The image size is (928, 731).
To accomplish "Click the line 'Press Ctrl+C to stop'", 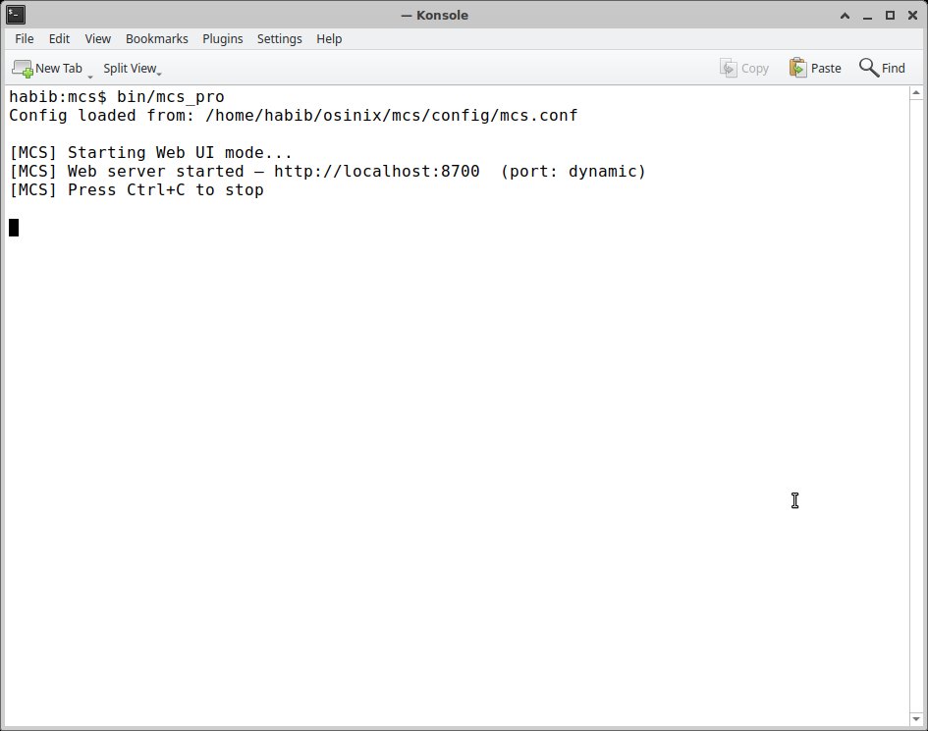I will click(166, 189).
